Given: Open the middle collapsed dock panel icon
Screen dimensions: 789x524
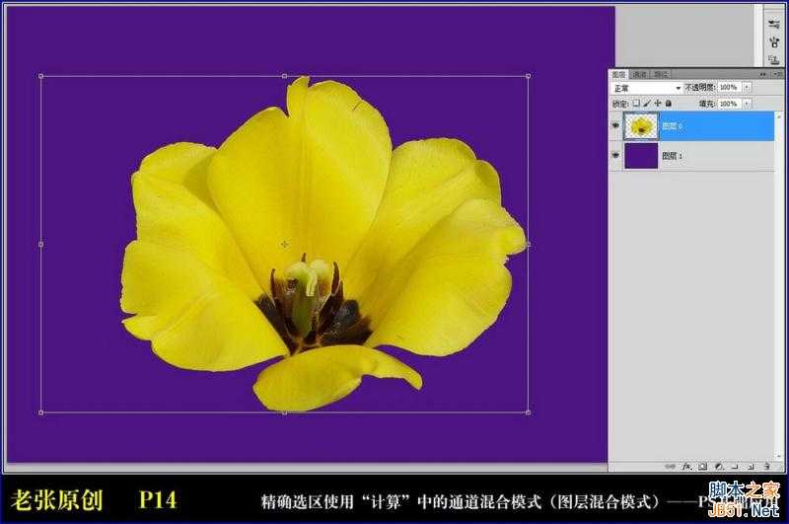Looking at the screenshot, I should pyautogui.click(x=774, y=42).
